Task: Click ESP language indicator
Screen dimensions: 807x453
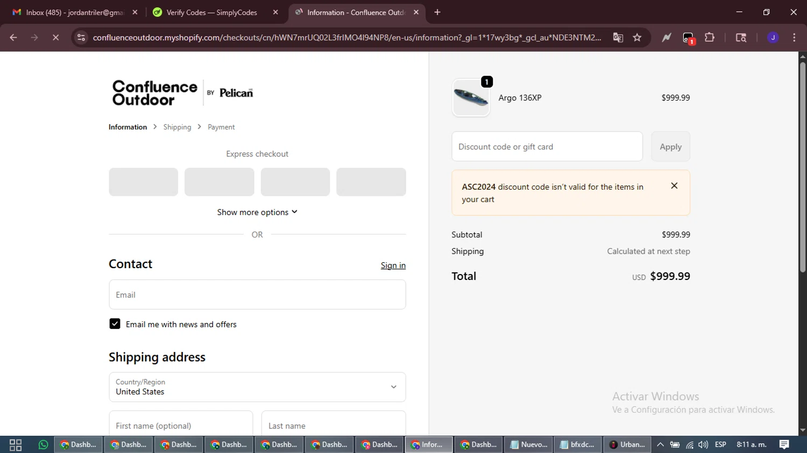Action: tap(720, 445)
